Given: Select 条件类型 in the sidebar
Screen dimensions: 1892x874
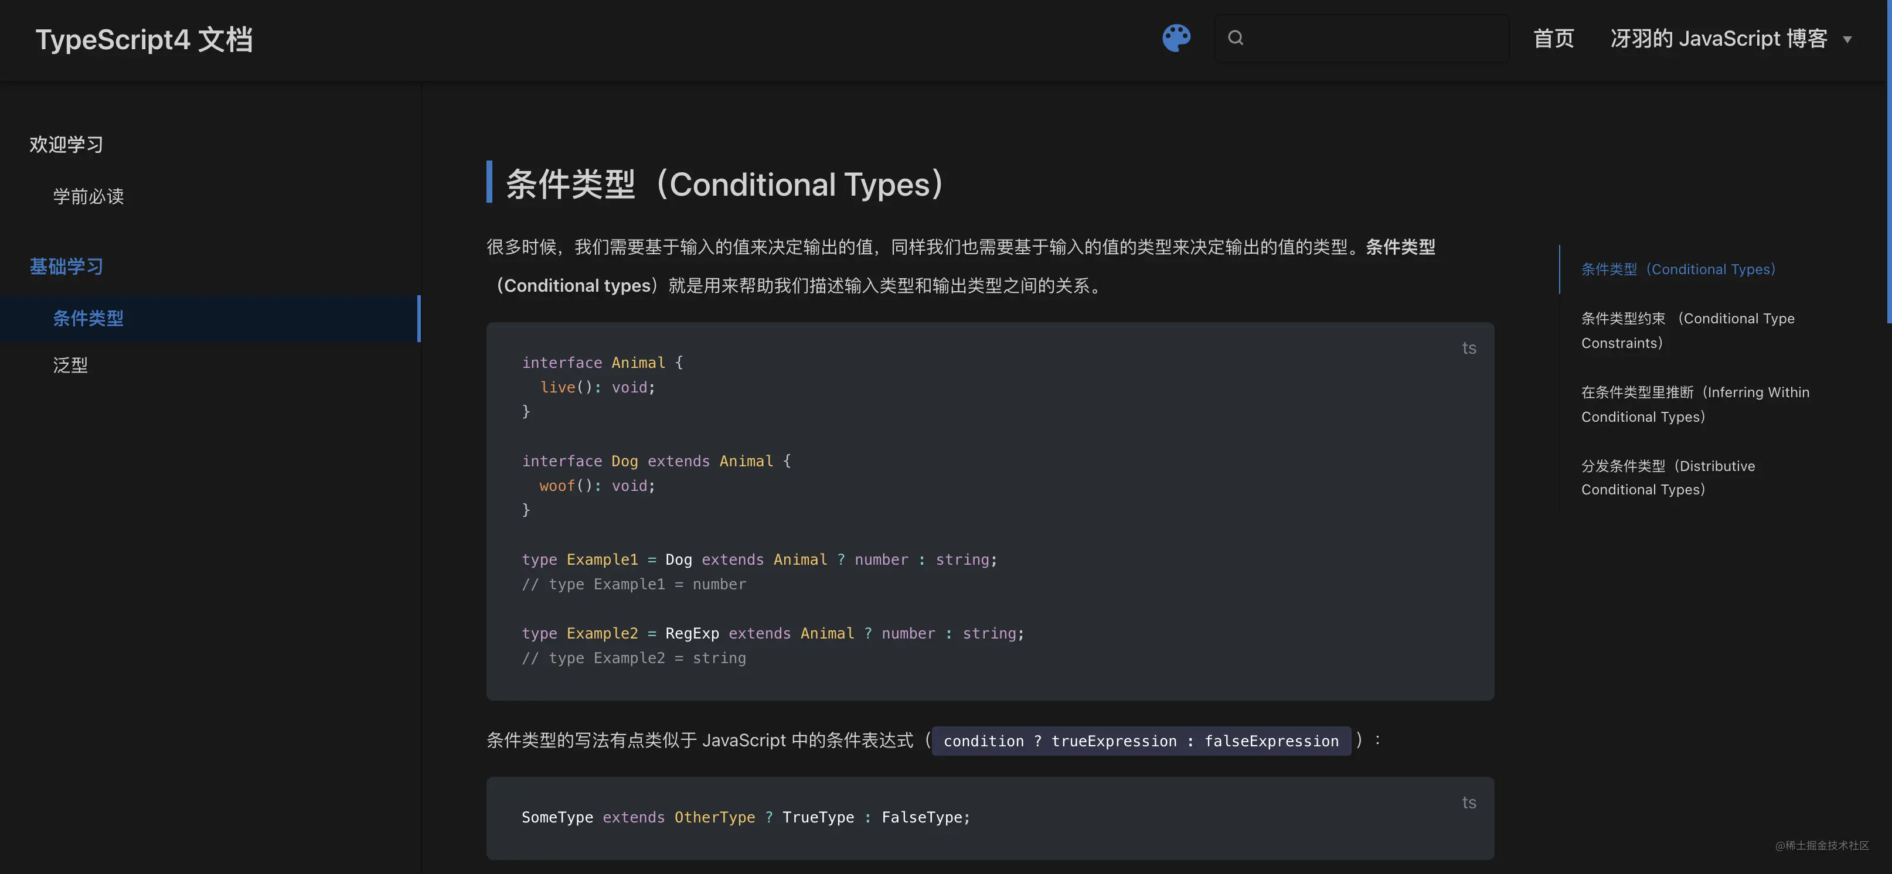Looking at the screenshot, I should click(x=88, y=319).
